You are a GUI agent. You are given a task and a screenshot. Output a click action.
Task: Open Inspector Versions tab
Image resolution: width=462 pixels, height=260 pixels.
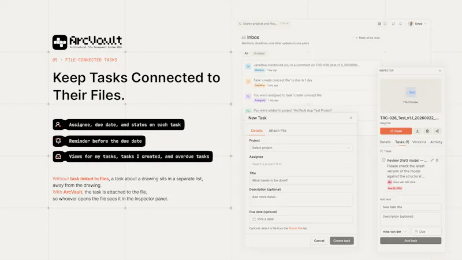tap(419, 142)
